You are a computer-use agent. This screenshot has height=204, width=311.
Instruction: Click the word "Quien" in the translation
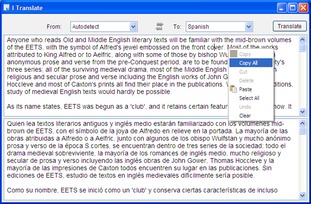(x=16, y=124)
